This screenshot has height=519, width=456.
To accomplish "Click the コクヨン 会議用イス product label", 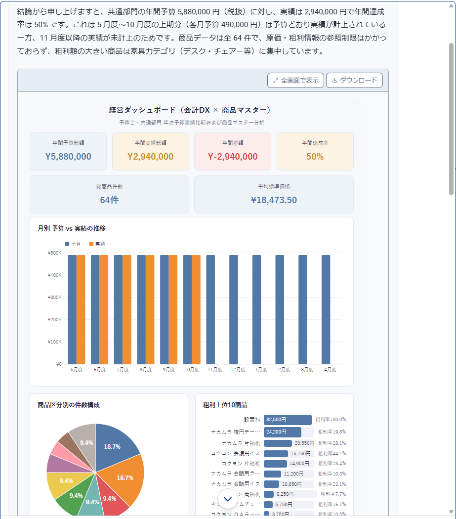I will [x=235, y=453].
